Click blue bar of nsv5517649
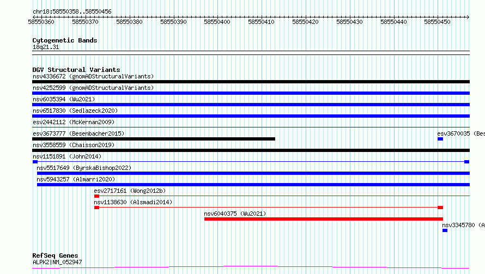Image resolution: width=485 pixels, height=274 pixels. [253, 173]
